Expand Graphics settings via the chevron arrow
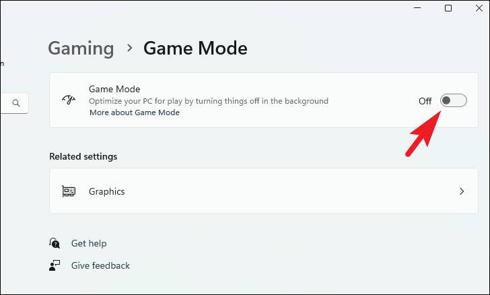The width and height of the screenshot is (490, 295). (x=462, y=191)
